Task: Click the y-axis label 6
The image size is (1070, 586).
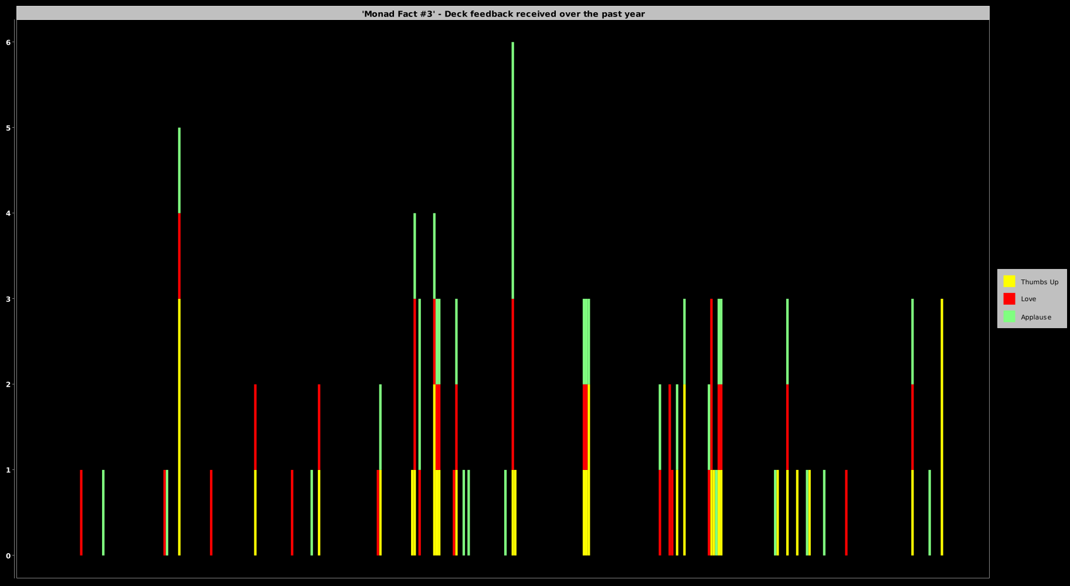Action: click(9, 42)
